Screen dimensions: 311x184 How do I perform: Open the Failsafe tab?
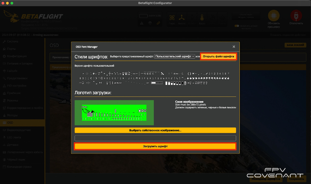22,71
